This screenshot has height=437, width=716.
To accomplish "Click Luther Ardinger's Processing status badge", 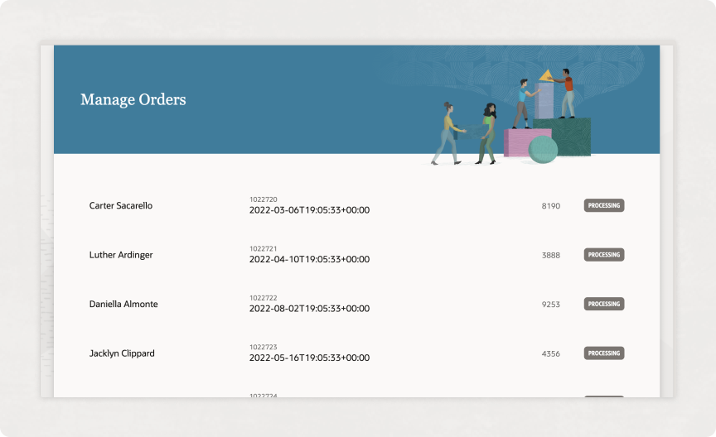I will pyautogui.click(x=603, y=255).
